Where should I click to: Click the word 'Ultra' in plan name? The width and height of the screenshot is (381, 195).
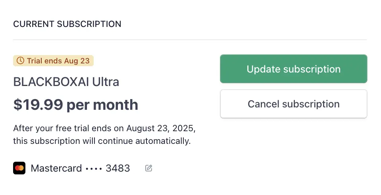(x=106, y=82)
